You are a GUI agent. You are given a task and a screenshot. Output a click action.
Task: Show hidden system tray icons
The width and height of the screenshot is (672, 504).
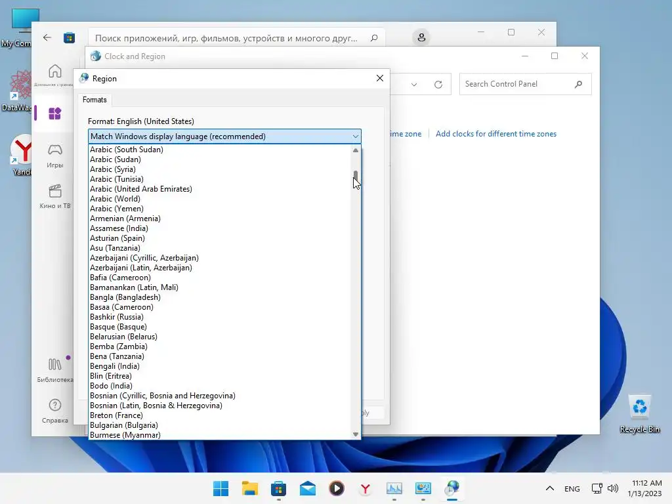pyautogui.click(x=550, y=488)
